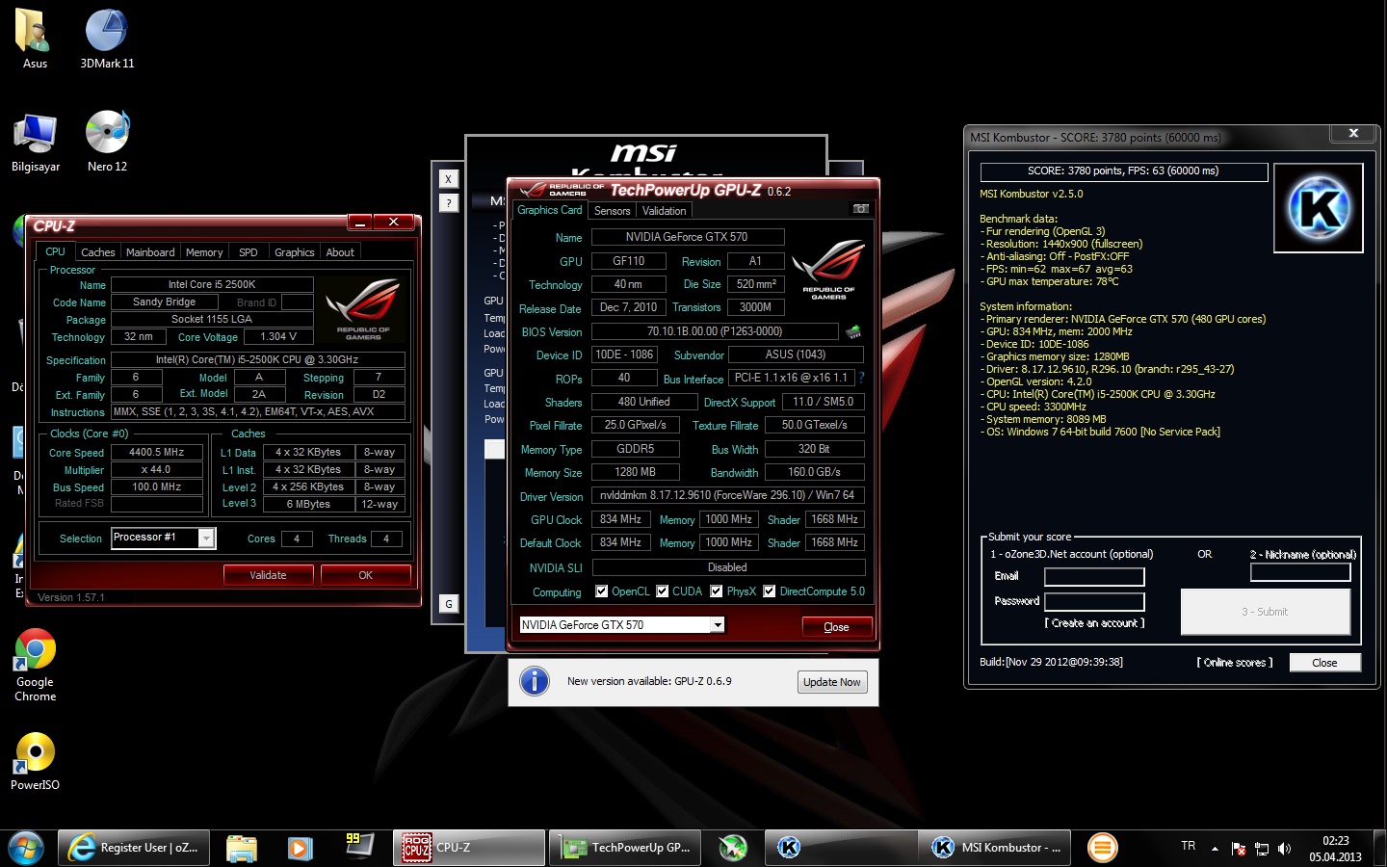Viewport: 1387px width, 867px height.
Task: Click the orange round taskbar icon
Action: pyautogui.click(x=1103, y=848)
